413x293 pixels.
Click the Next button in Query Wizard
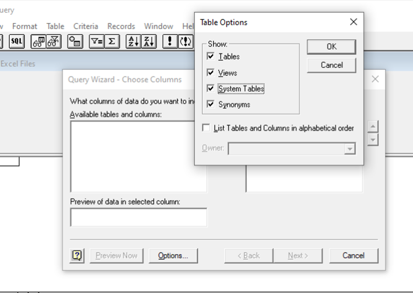pos(298,255)
